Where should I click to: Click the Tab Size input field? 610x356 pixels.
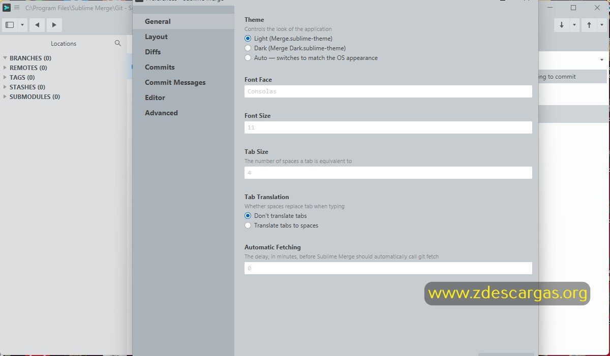click(x=388, y=173)
